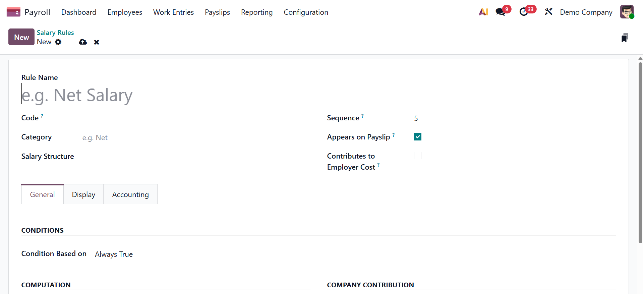Click the bookmark icon
Image resolution: width=643 pixels, height=294 pixels.
click(x=624, y=38)
